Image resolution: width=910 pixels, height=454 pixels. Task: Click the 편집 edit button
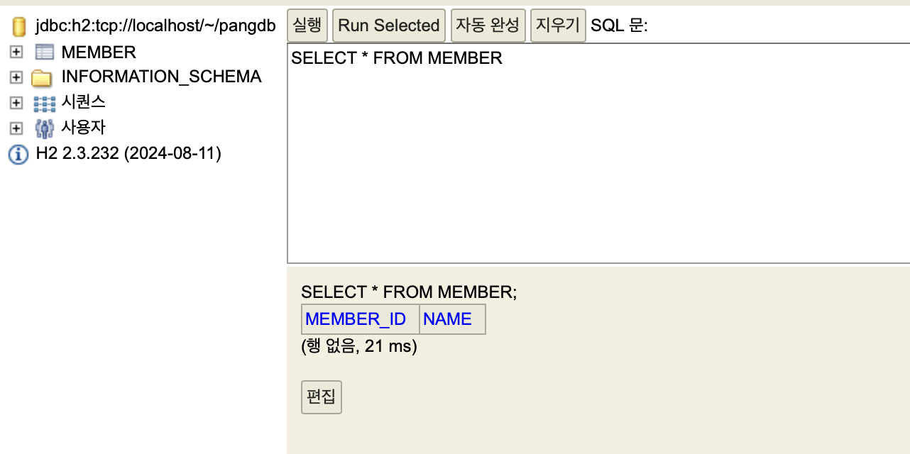[322, 397]
